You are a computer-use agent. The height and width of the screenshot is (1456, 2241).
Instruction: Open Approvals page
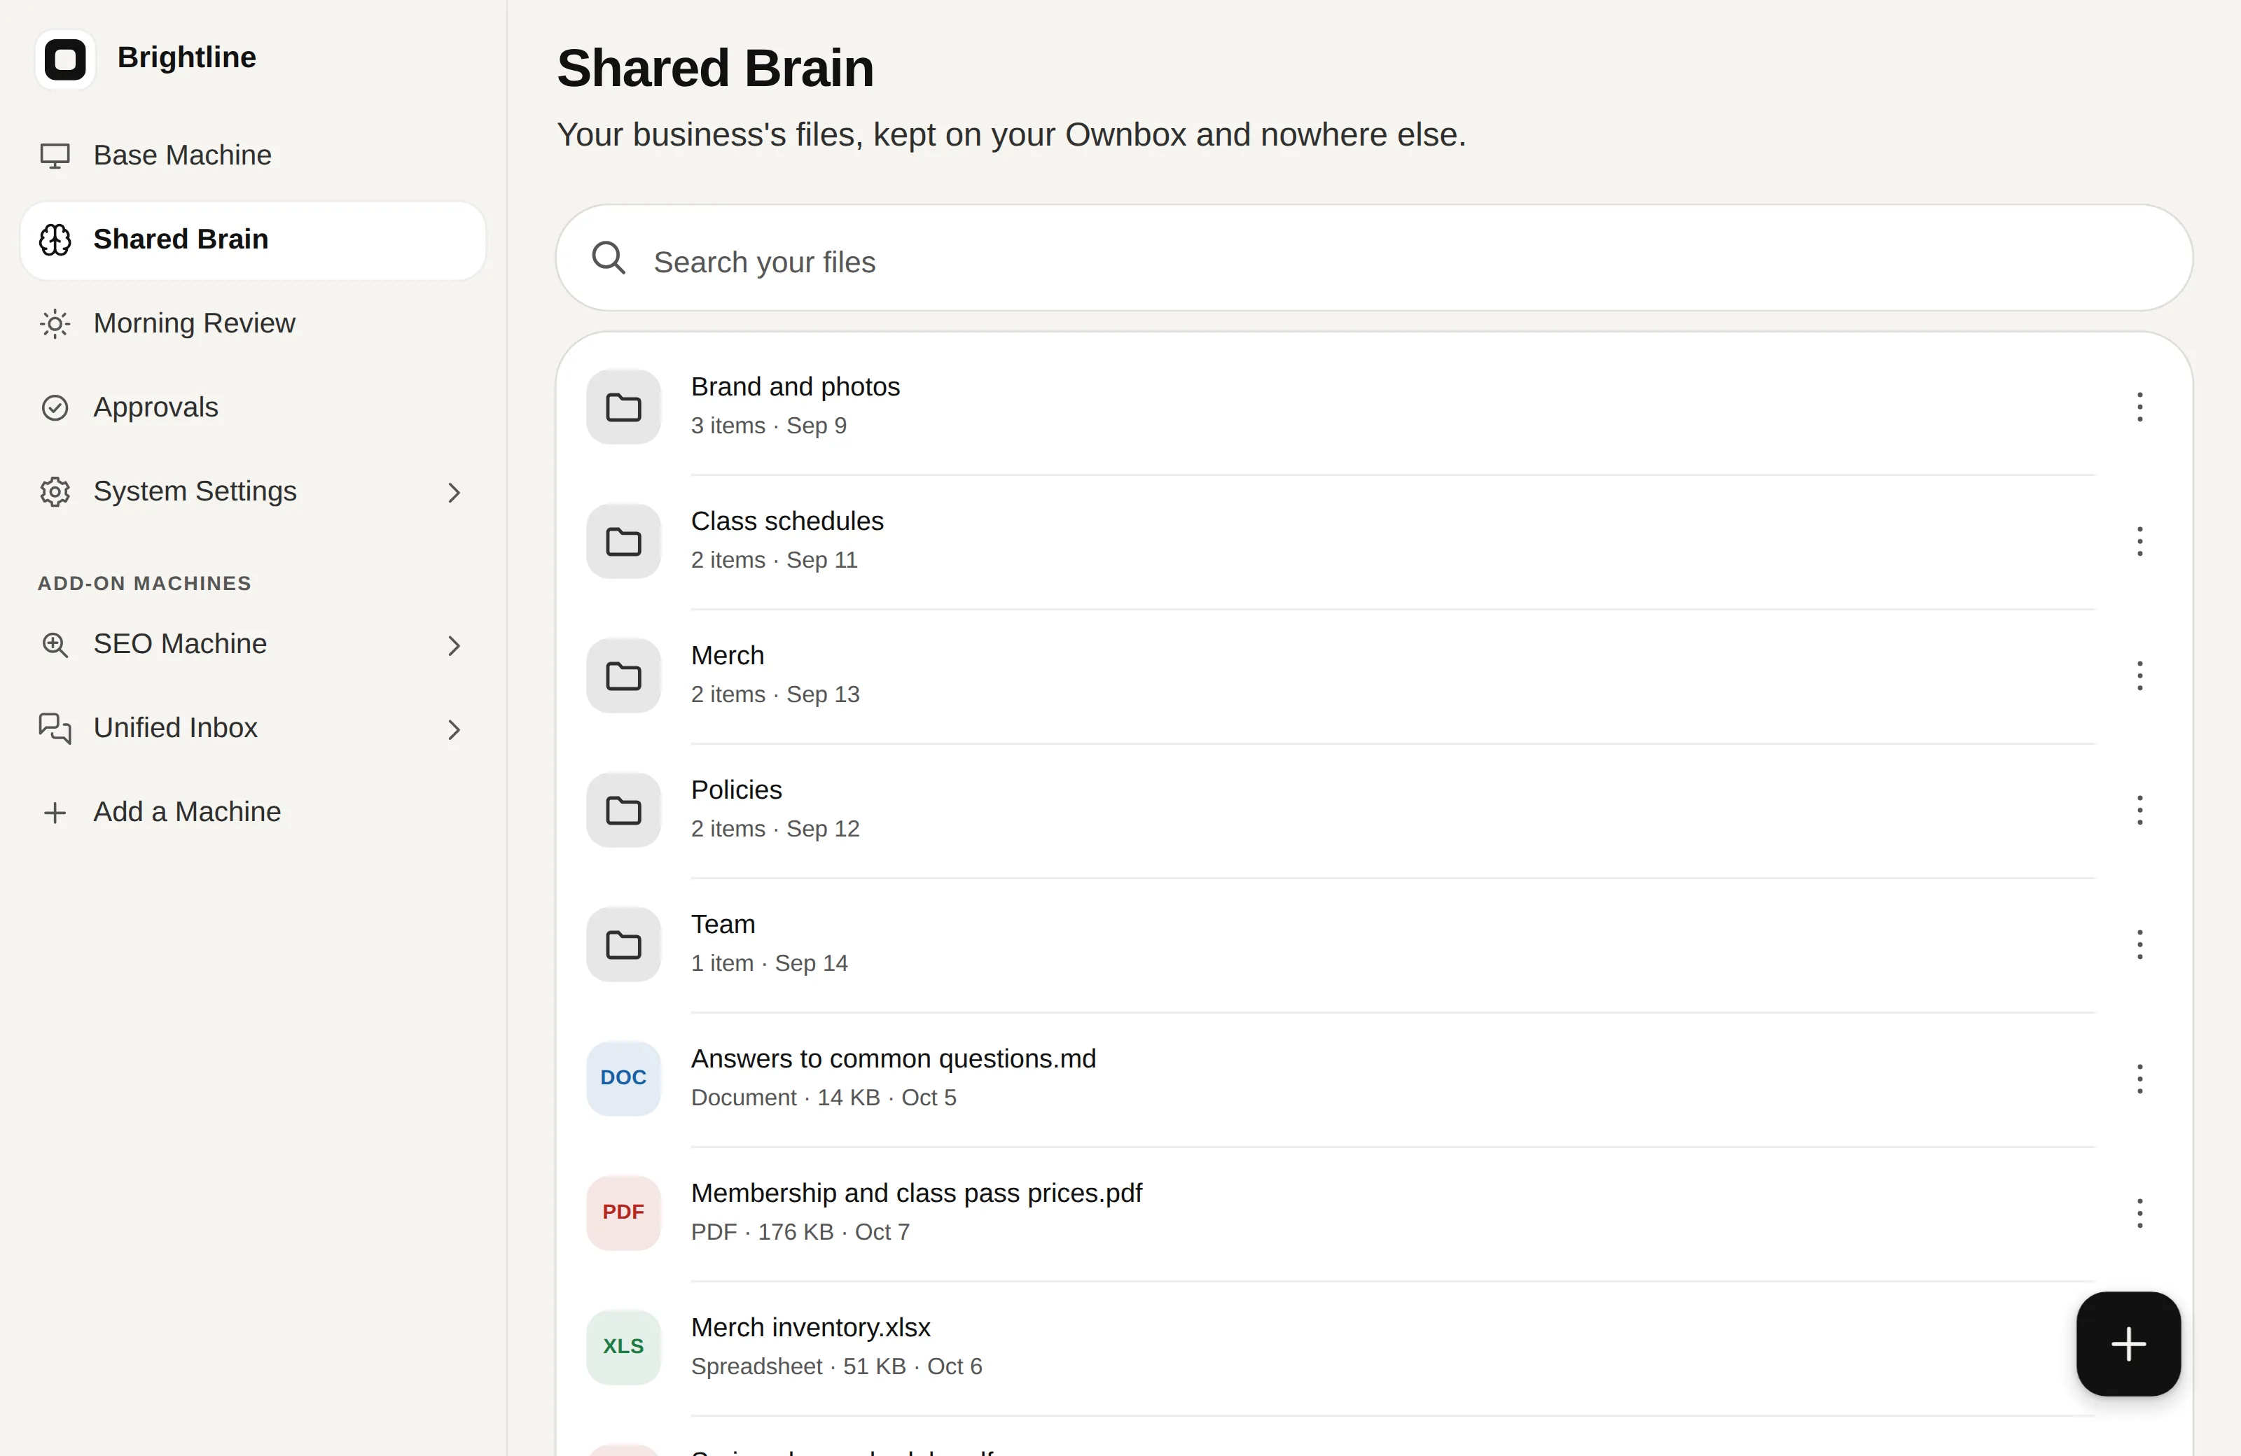[x=252, y=407]
